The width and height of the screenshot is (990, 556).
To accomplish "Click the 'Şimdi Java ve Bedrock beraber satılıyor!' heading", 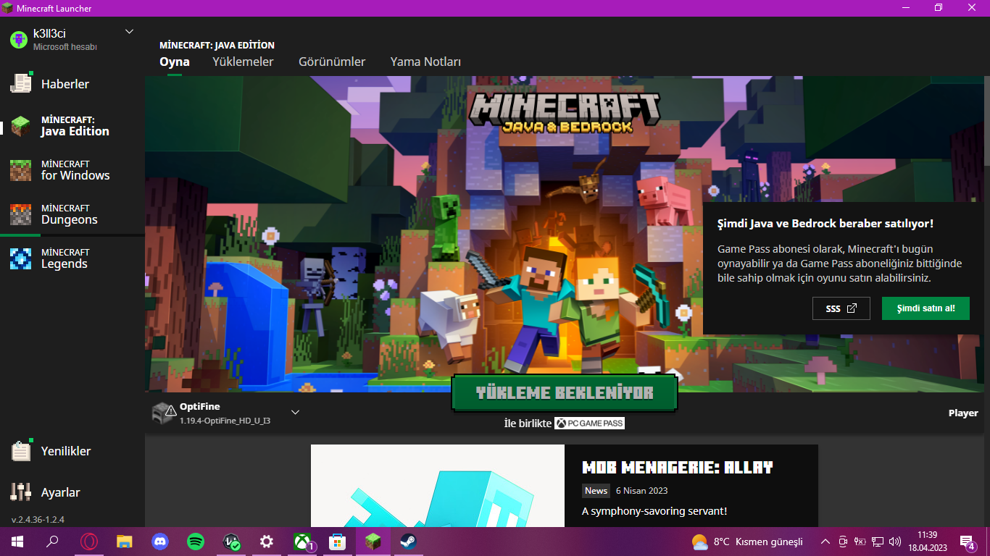I will click(x=825, y=224).
